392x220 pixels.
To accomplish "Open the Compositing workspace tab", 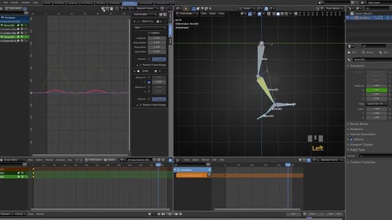I will 145,3.
